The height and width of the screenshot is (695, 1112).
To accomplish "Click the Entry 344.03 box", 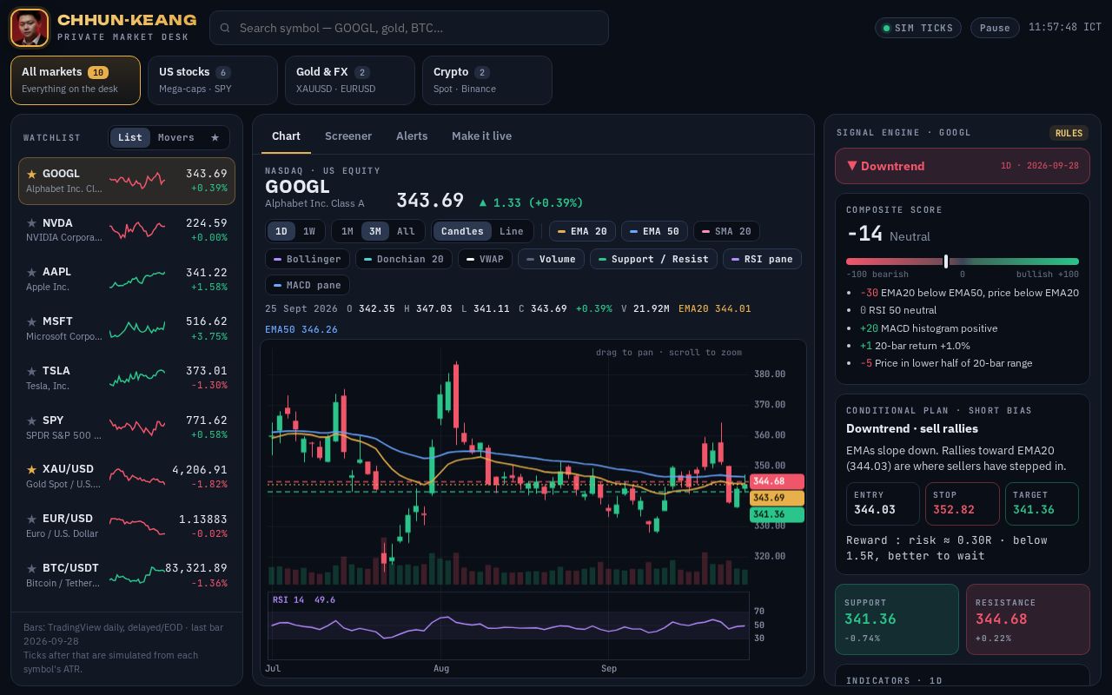I will (883, 504).
